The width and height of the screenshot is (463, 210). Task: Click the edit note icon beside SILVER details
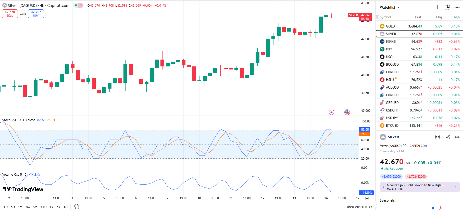(x=447, y=137)
